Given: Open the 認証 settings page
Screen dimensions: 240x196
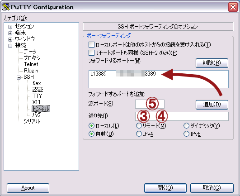Looking at the screenshot, I should 38,90.
